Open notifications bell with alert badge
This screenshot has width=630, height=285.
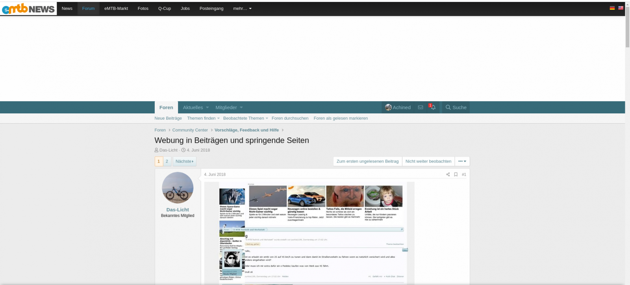433,107
